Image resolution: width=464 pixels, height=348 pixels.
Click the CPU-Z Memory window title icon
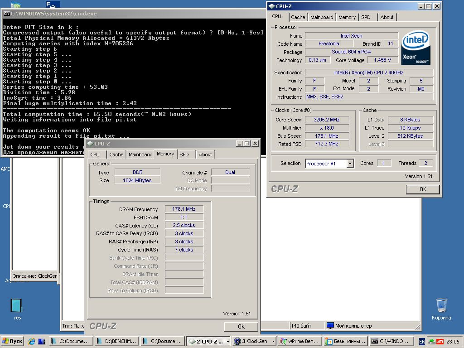click(90, 144)
